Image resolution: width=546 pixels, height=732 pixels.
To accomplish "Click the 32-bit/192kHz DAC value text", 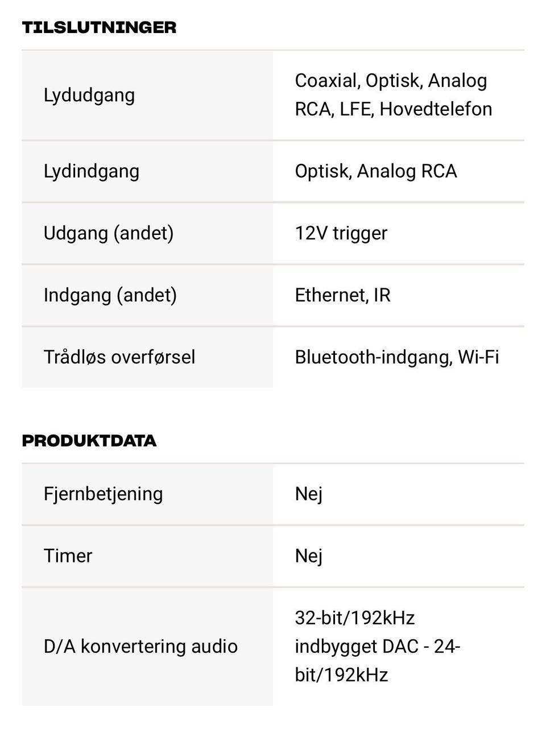I will (x=378, y=647).
